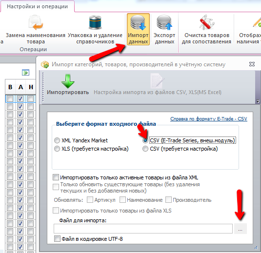Open Очистка товаров для сопоставления tool
261x253 pixels.
206,29
